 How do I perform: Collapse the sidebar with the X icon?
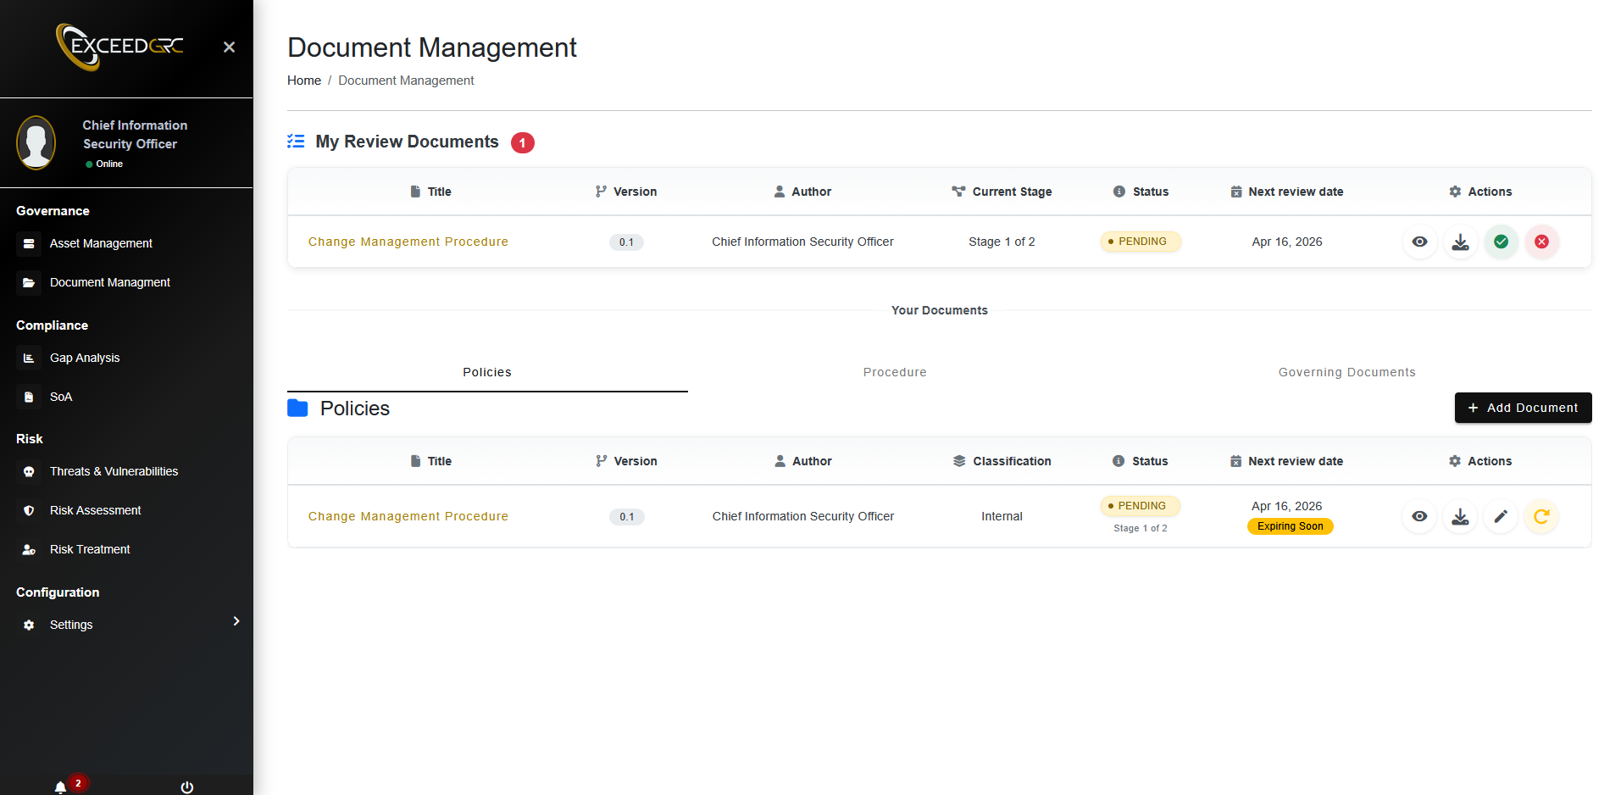click(229, 47)
